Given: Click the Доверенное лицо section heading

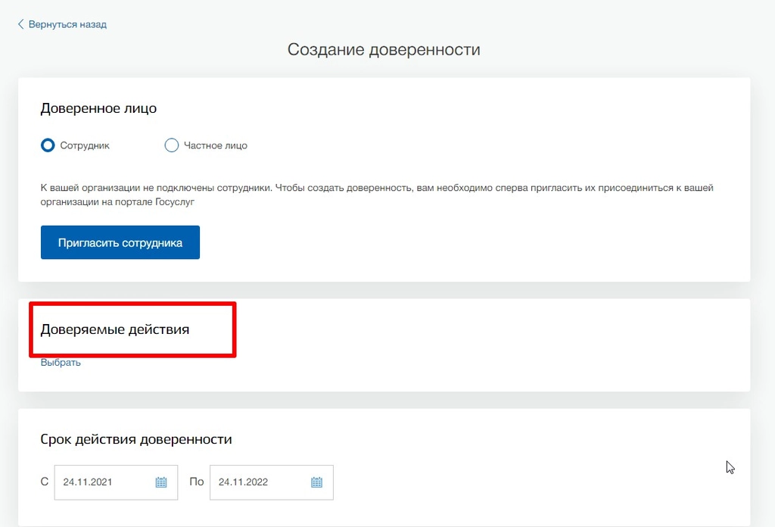Looking at the screenshot, I should click(x=98, y=108).
